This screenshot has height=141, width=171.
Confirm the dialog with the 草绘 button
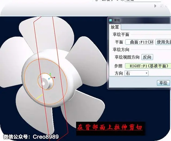tap(163, 83)
